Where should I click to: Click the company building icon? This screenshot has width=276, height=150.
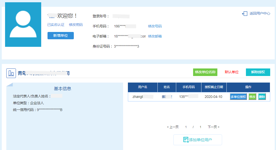coord(11,73)
